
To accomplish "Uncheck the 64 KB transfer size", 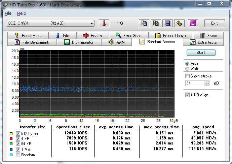I will [x=18, y=144].
